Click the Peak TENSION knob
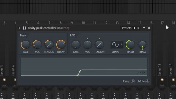176x99 pixels. pyautogui.click(x=49, y=45)
